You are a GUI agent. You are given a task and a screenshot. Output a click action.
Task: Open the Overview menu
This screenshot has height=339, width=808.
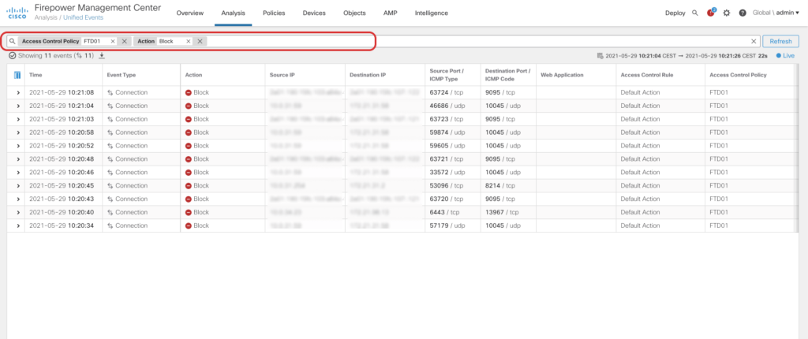tap(189, 13)
